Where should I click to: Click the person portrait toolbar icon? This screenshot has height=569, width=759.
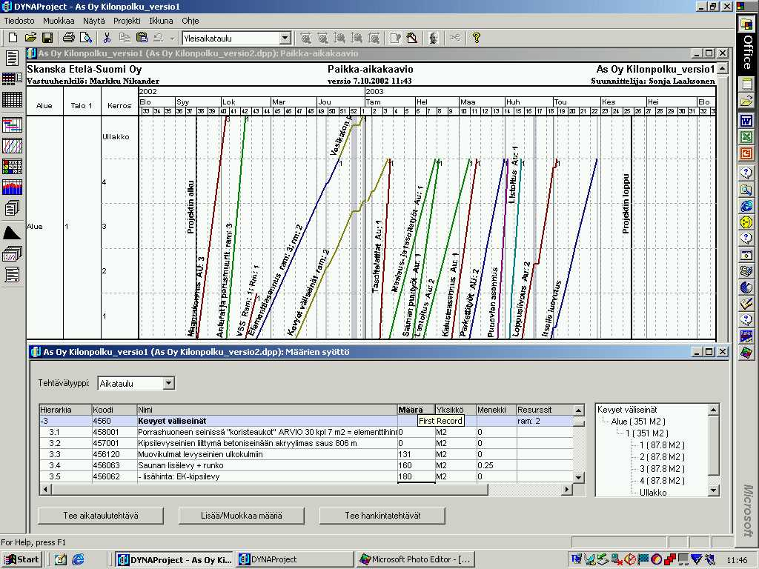coord(433,38)
